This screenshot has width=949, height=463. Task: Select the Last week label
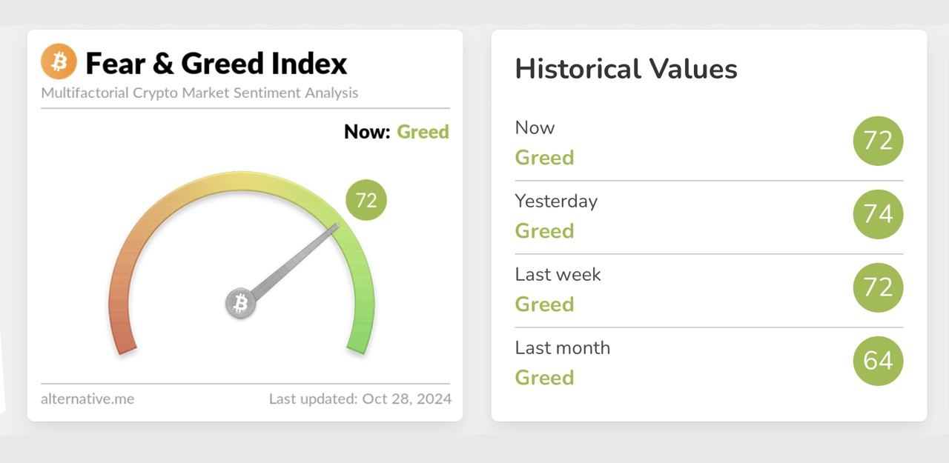[558, 274]
